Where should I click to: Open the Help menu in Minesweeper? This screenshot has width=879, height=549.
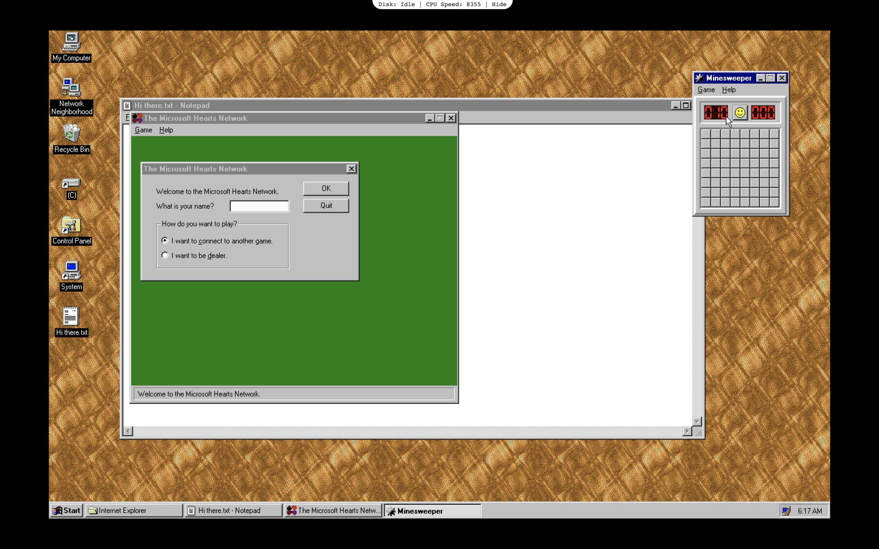point(729,89)
